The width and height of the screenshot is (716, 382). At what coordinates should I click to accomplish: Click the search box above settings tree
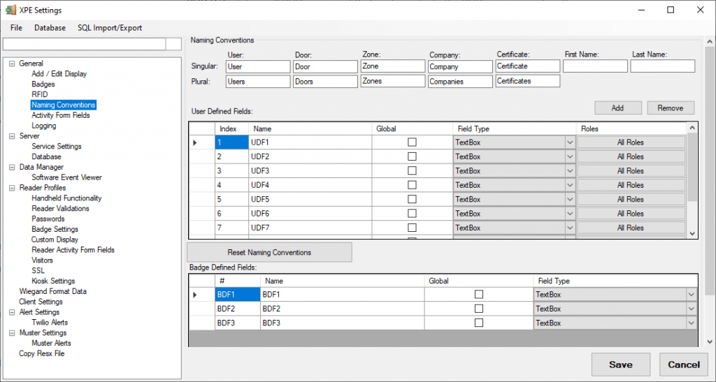(85, 44)
